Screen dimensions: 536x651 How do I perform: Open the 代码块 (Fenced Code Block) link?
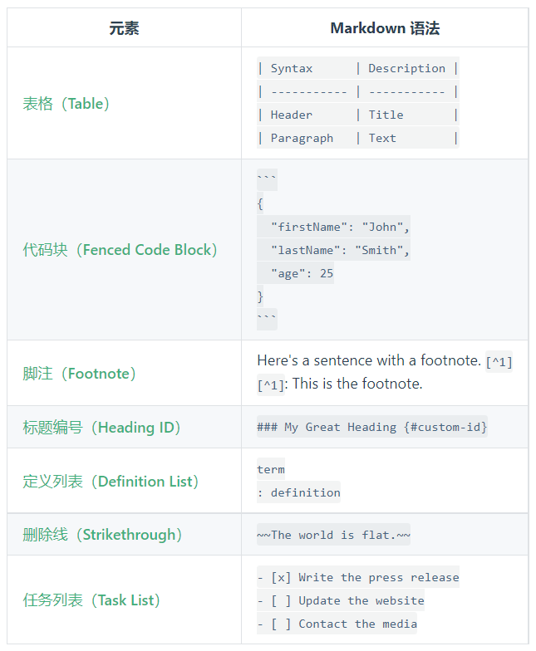(x=120, y=250)
